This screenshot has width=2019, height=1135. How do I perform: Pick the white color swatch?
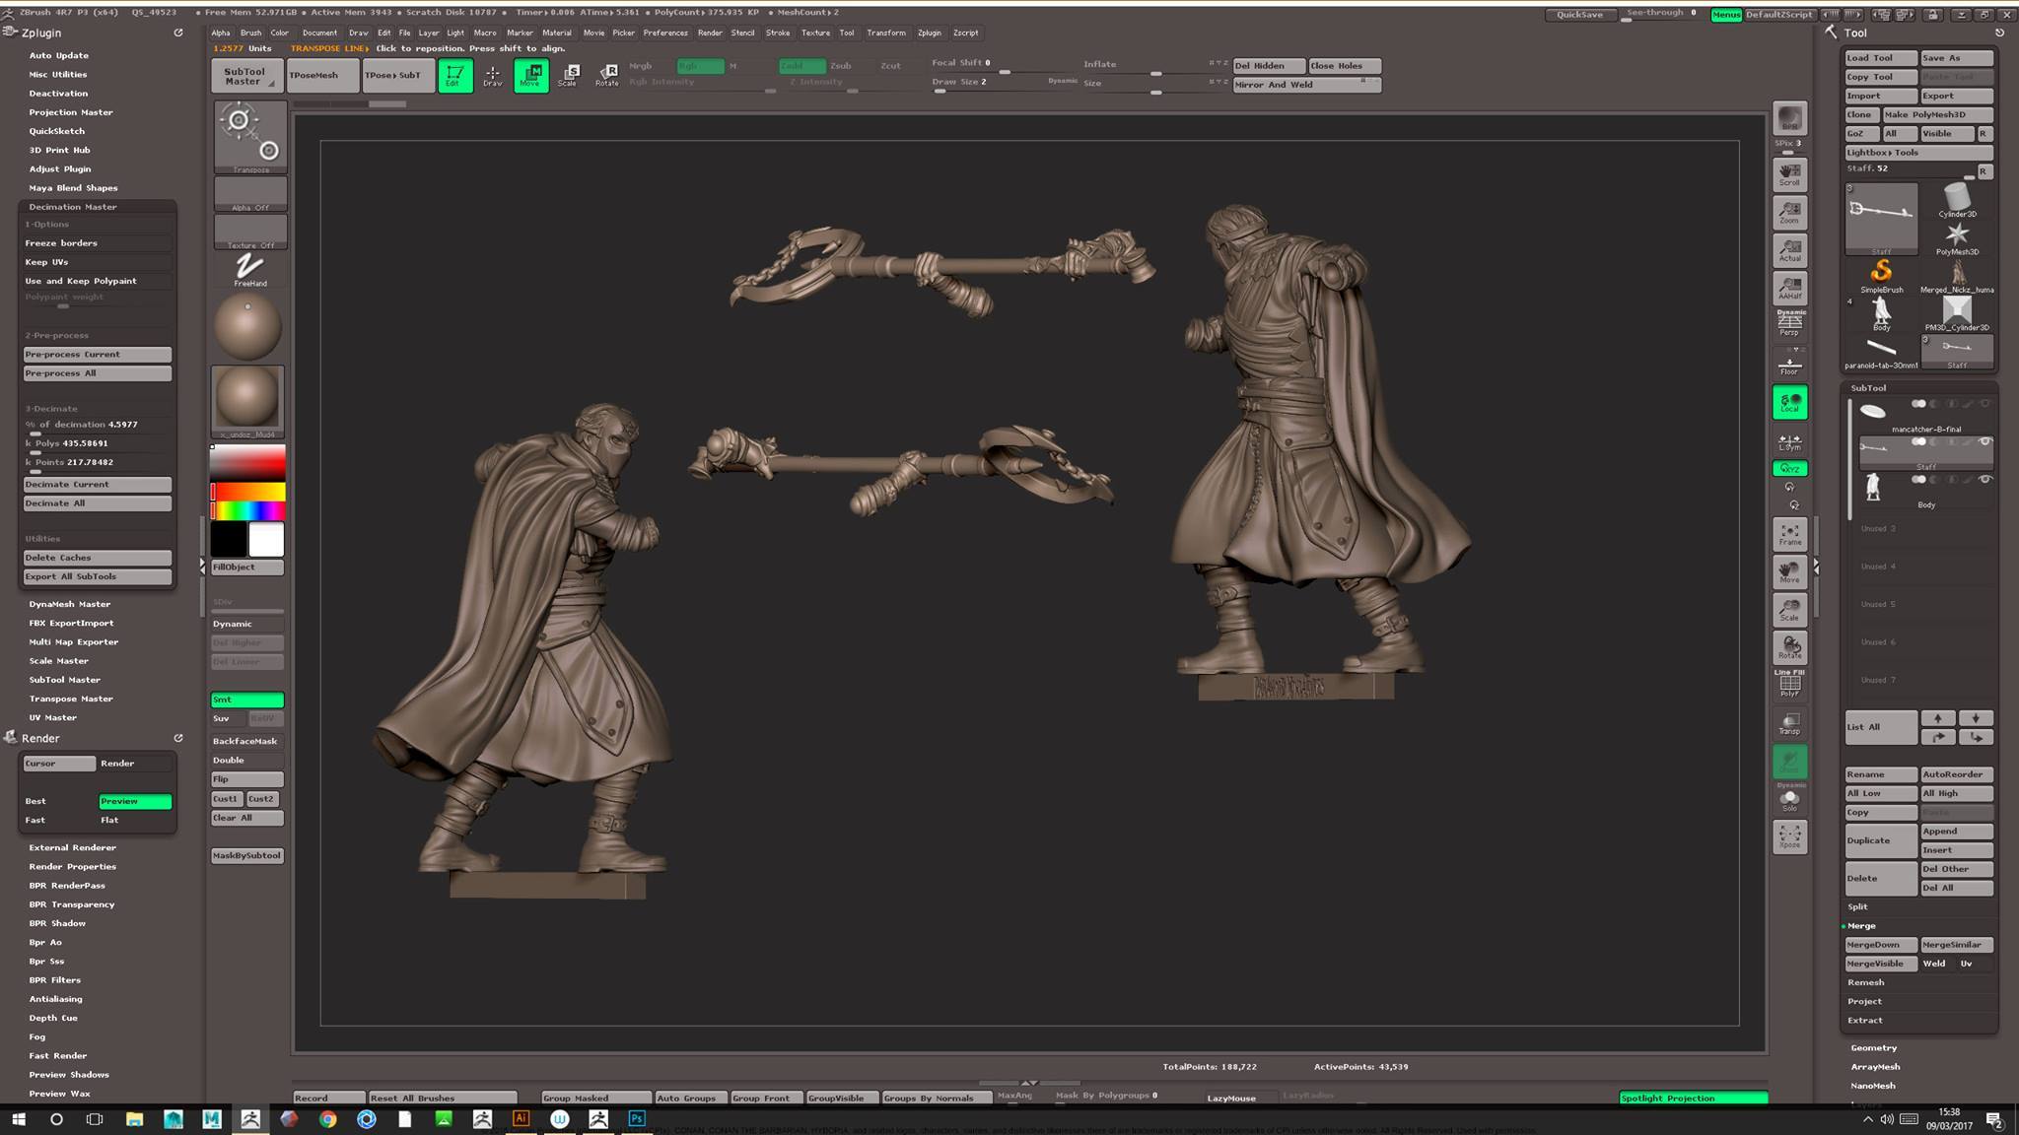pos(266,540)
